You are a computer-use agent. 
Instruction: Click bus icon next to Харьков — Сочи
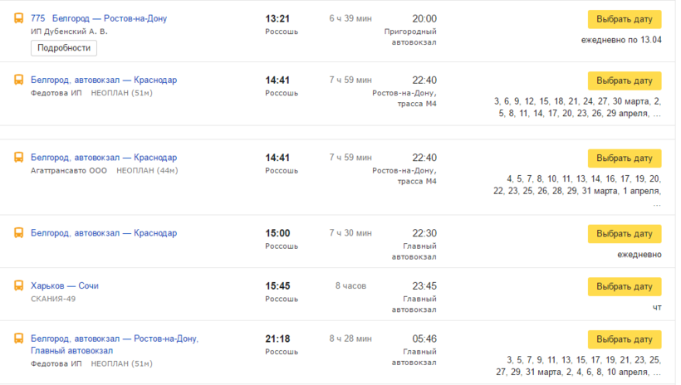pos(17,285)
